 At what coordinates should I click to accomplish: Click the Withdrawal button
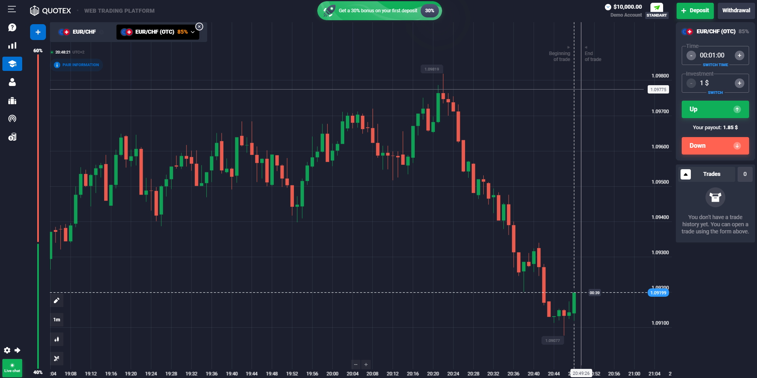pyautogui.click(x=736, y=11)
